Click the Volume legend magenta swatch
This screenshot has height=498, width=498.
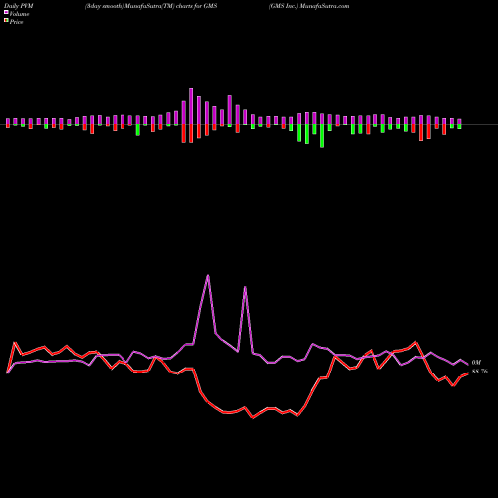click(6, 12)
